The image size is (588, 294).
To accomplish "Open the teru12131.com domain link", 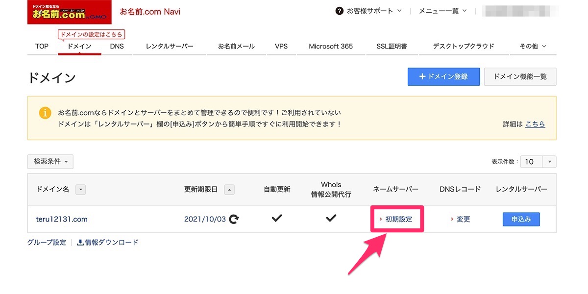I will click(x=62, y=219).
